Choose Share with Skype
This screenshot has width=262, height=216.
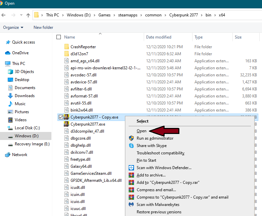(151, 146)
